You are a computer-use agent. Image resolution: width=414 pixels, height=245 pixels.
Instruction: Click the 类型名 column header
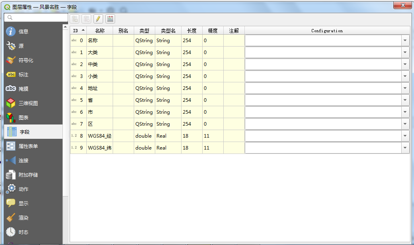point(168,31)
